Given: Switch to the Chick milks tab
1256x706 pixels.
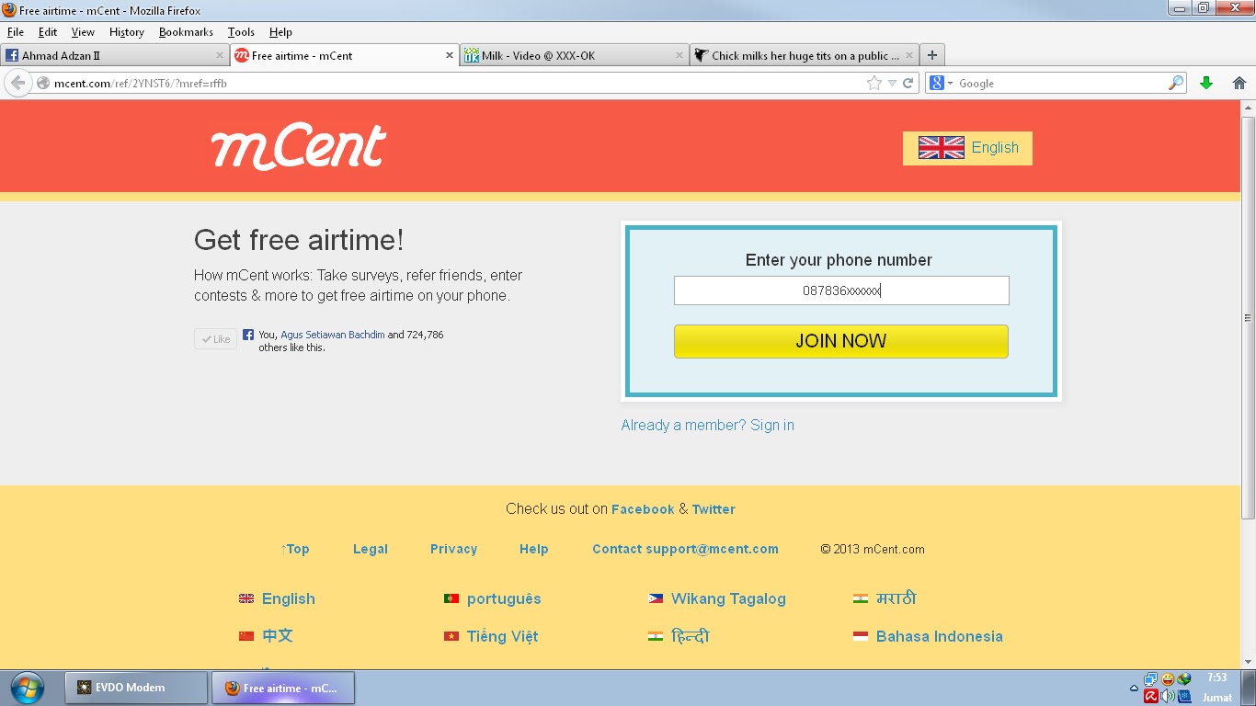Looking at the screenshot, I should 804,55.
